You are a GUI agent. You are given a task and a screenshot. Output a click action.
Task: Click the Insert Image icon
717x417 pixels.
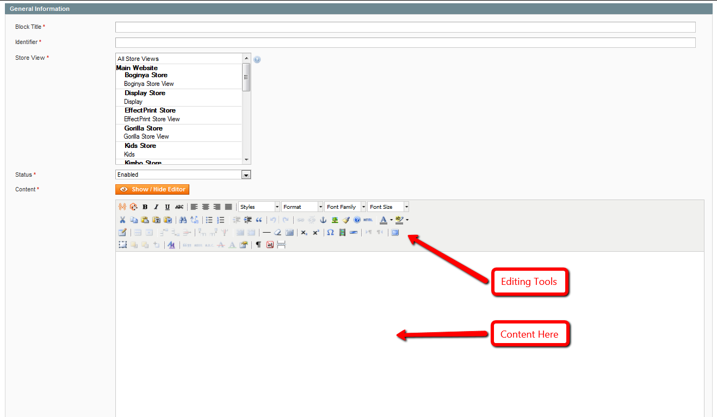pos(335,220)
